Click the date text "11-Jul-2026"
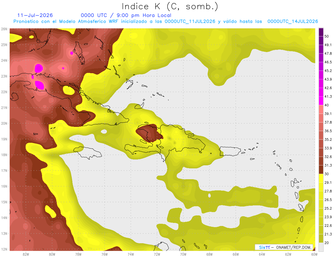The height and width of the screenshot is (258, 334). point(35,15)
